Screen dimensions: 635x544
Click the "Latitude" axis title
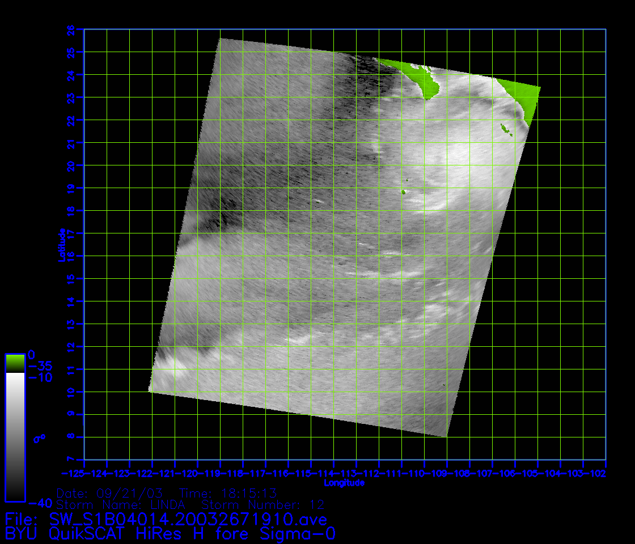pyautogui.click(x=61, y=245)
